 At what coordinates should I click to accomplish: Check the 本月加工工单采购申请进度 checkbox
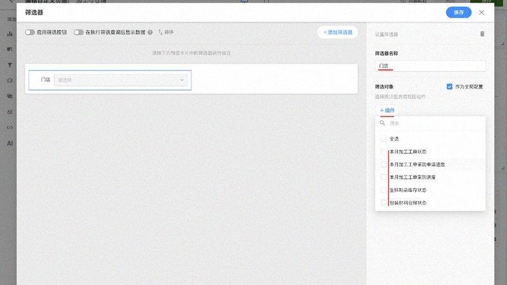tap(383, 165)
